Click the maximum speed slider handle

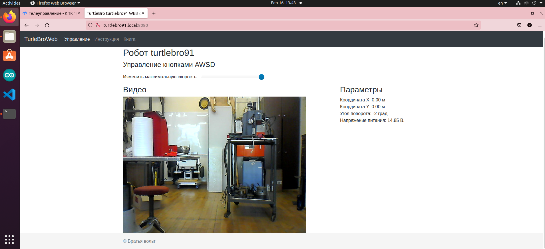(261, 77)
